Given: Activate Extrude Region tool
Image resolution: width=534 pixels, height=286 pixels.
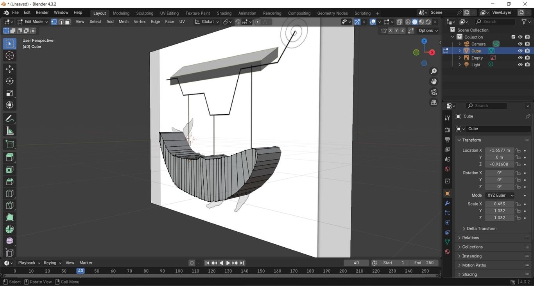Looking at the screenshot, I should (x=10, y=157).
